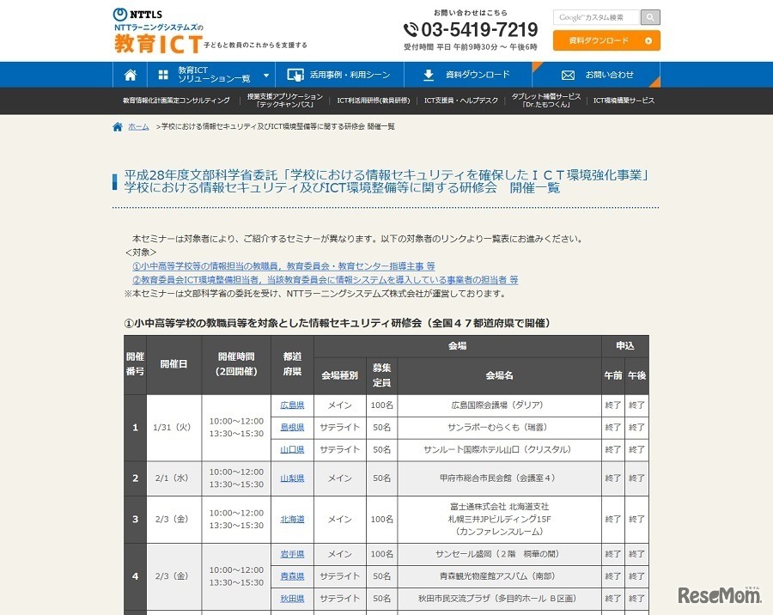Screen dimensions: 773x615
Task: Click the envelope icon for お問い合わせ
Action: pos(568,75)
